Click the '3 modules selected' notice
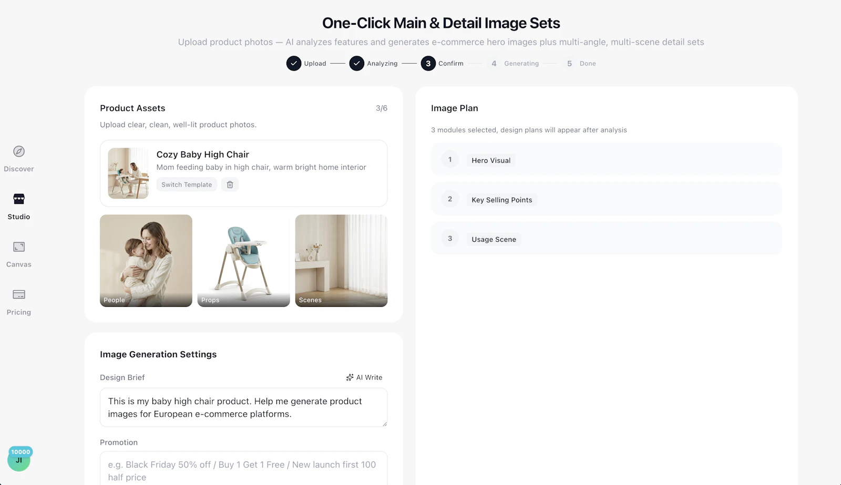Screen dimensions: 841x485 529,130
